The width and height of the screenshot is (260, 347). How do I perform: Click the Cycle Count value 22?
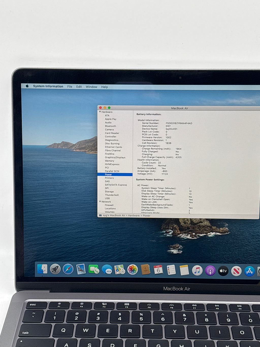(159, 163)
